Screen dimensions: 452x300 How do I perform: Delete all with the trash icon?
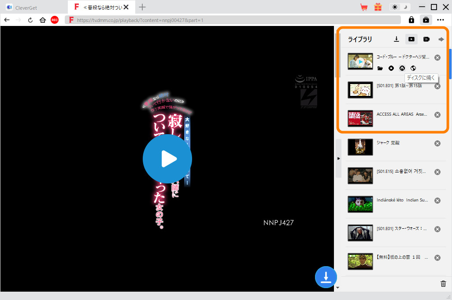tap(443, 284)
